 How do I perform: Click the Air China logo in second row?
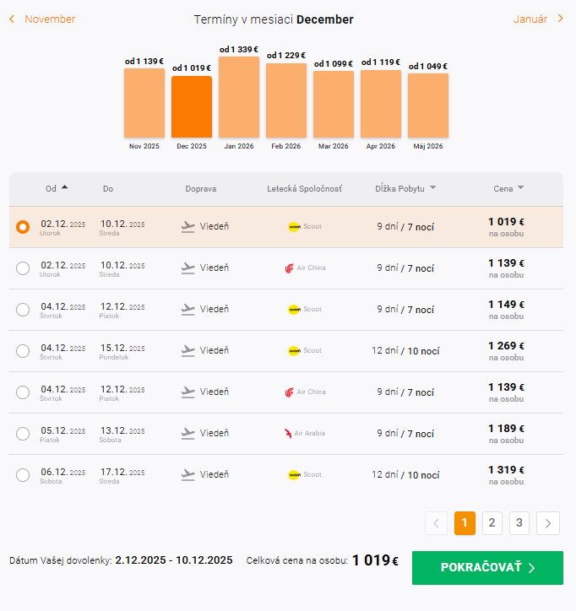coord(290,268)
